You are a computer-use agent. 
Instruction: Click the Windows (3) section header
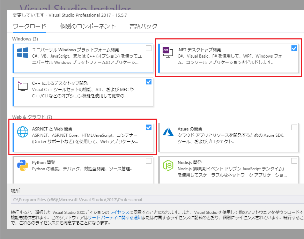[25, 39]
